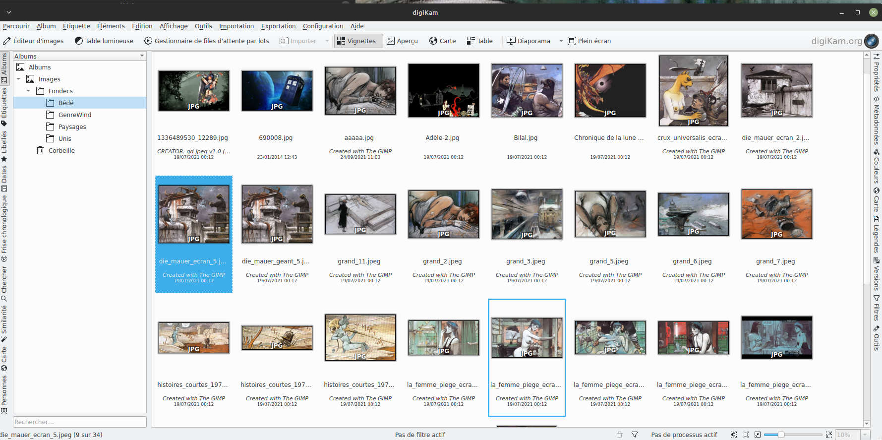Collapse the Fondecs album tree node
Viewport: 882px width, 440px height.
(28, 91)
